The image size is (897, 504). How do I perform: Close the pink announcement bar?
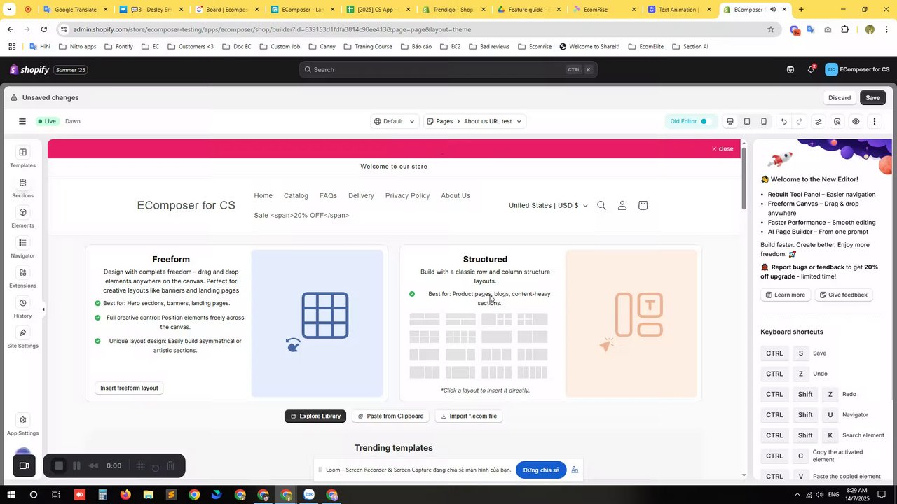(722, 148)
